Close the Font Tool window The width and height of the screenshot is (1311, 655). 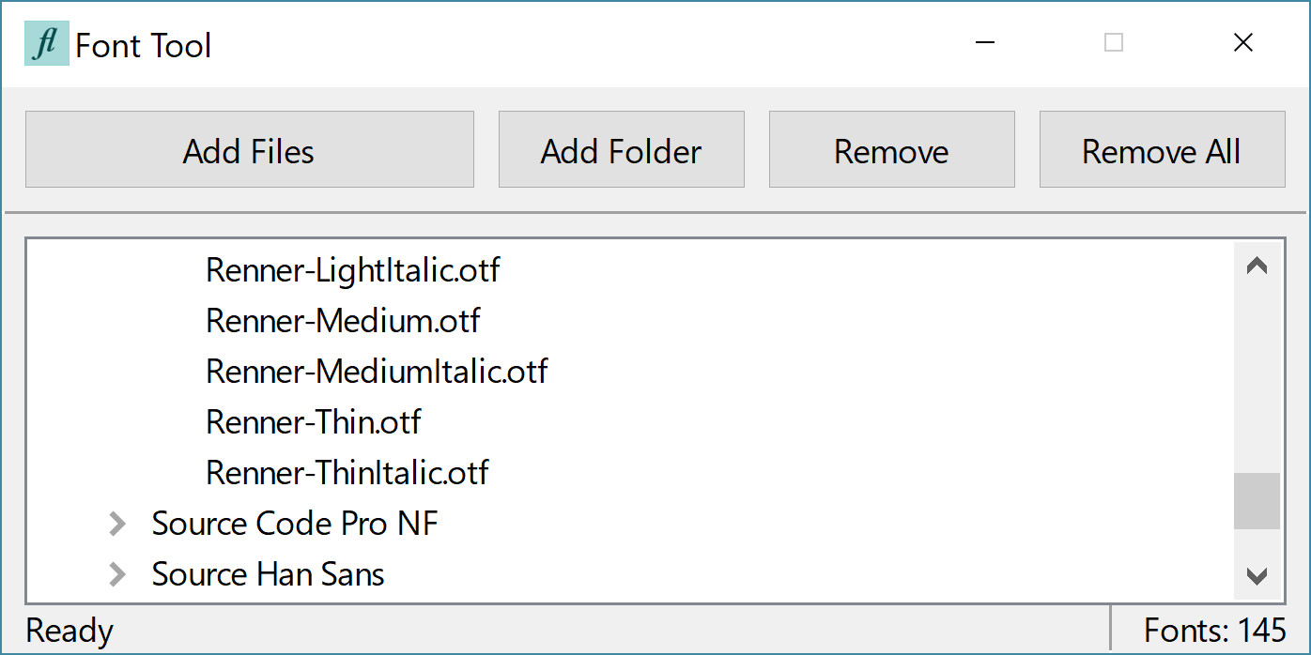coord(1243,43)
